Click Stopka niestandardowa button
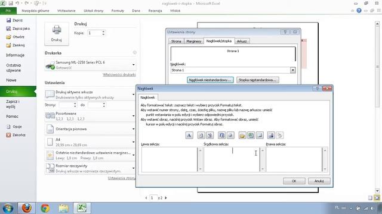Image resolution: width=382 pixels, height=214 pixels. [257, 80]
